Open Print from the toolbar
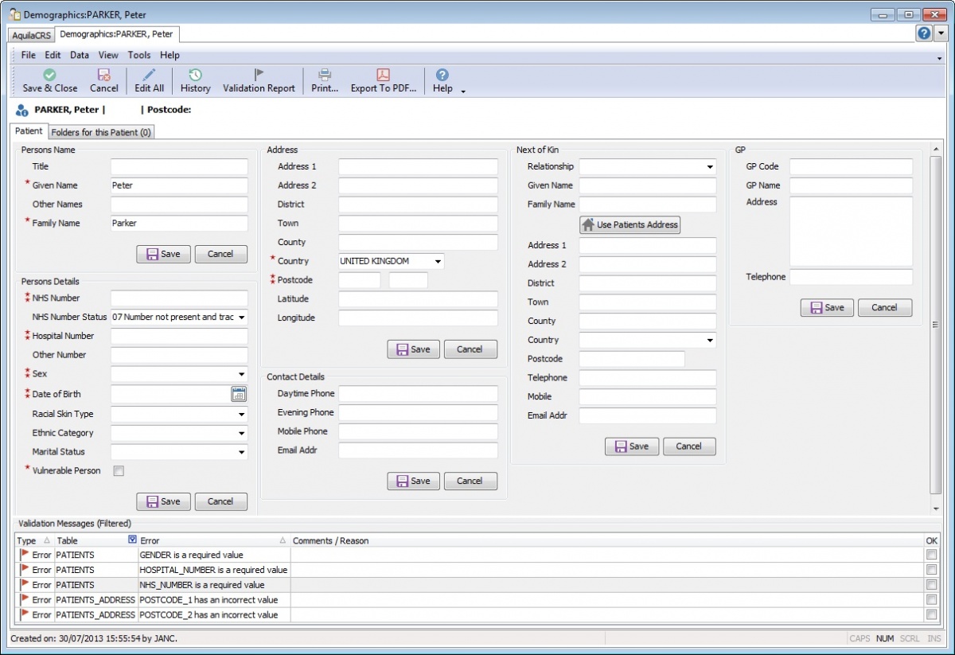Screen dimensions: 955x655 coord(324,80)
